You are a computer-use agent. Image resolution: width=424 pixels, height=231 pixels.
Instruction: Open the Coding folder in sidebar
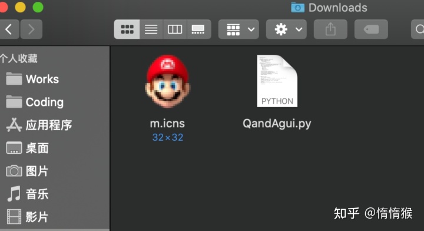[35, 103]
